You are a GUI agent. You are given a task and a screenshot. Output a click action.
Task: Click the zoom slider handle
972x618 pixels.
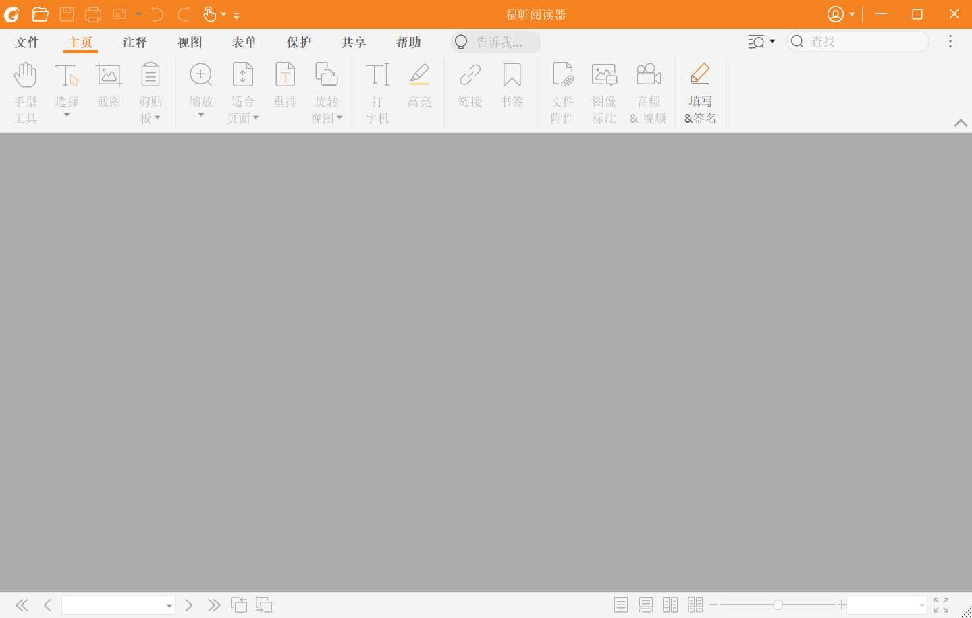coord(778,605)
